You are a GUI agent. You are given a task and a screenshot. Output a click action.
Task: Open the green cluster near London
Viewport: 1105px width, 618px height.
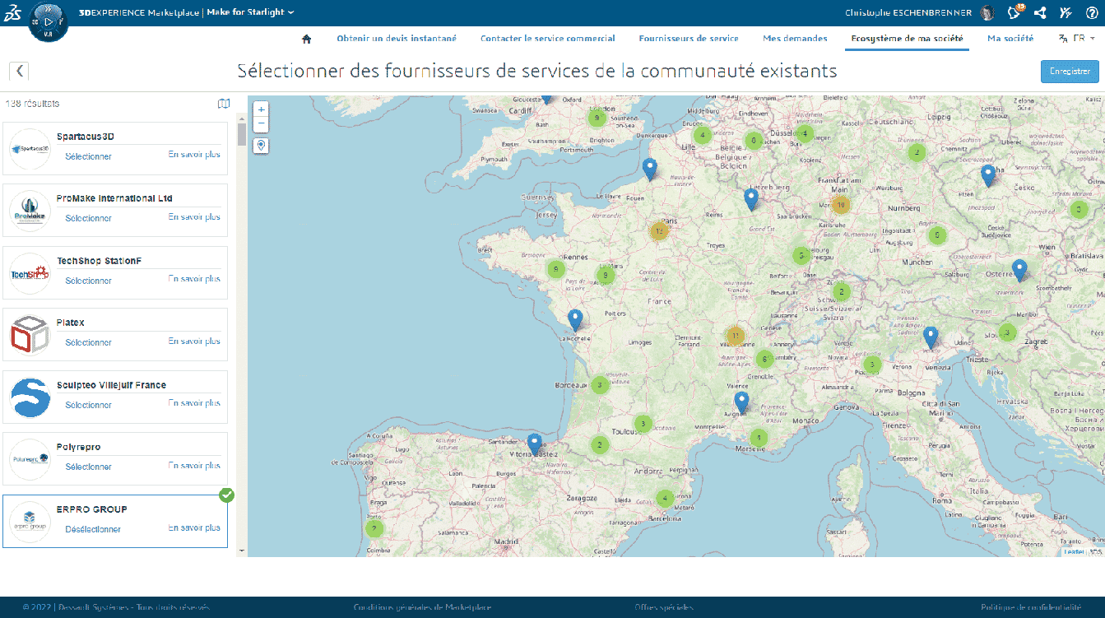tap(597, 118)
